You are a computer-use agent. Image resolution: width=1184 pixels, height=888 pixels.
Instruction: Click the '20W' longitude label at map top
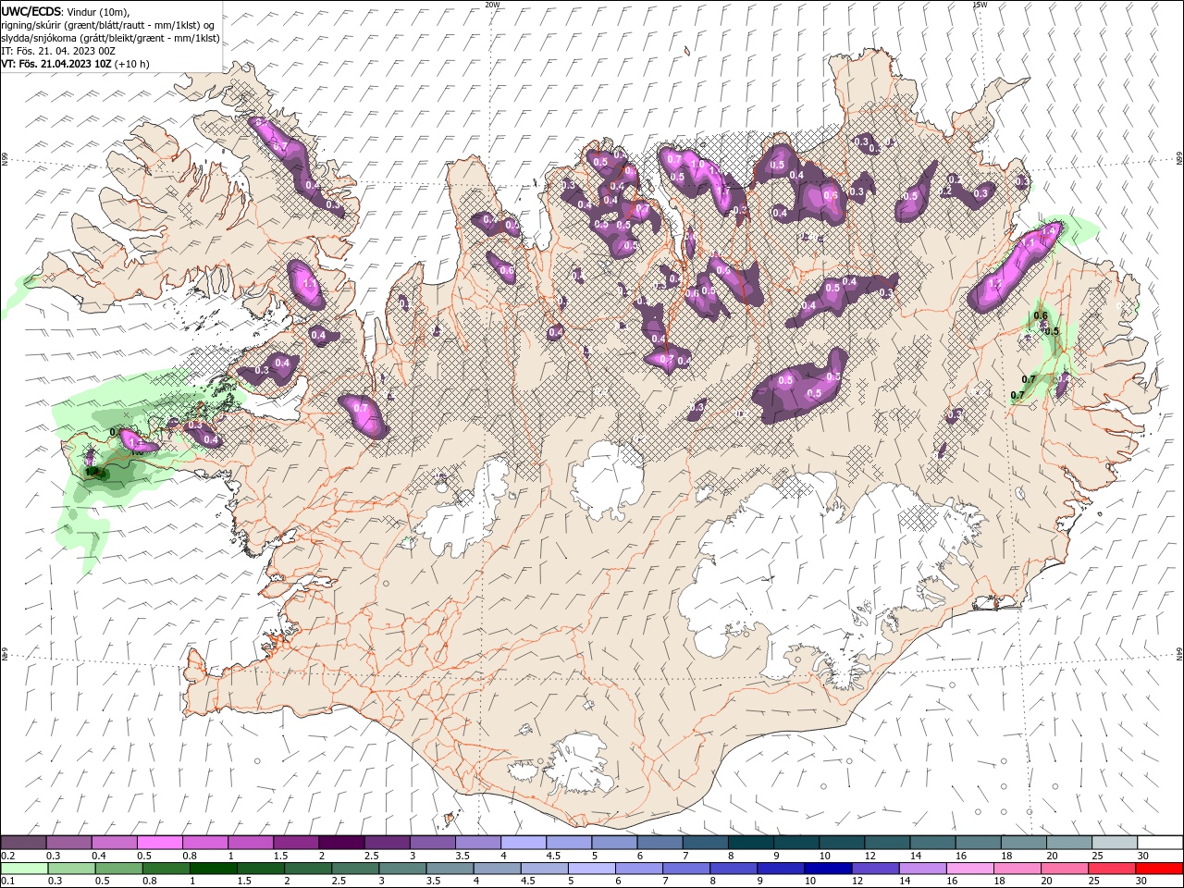[492, 4]
